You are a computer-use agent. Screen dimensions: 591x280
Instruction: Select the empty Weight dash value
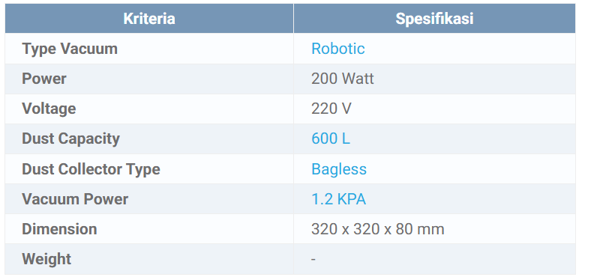point(313,259)
